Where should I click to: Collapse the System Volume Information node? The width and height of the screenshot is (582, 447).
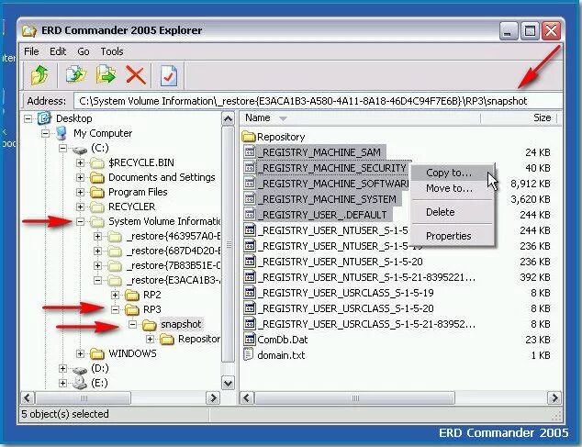pyautogui.click(x=80, y=221)
